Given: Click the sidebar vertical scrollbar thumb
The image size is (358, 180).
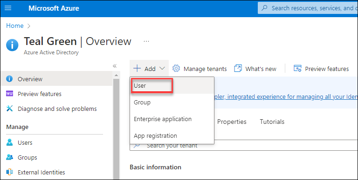Looking at the screenshot, I should (x=116, y=129).
